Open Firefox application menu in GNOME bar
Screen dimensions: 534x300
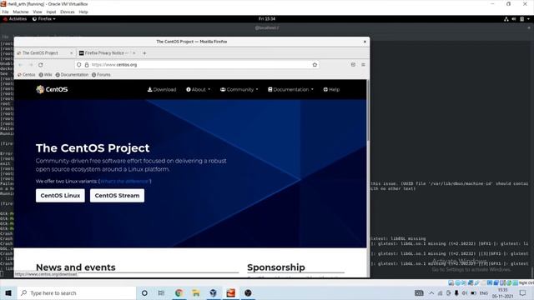(44, 19)
